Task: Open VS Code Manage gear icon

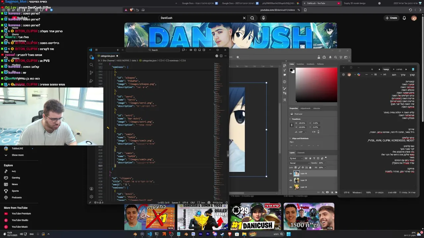Action: [x=91, y=196]
